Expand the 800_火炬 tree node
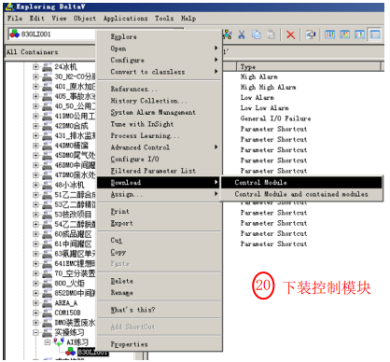 [x=35, y=284]
